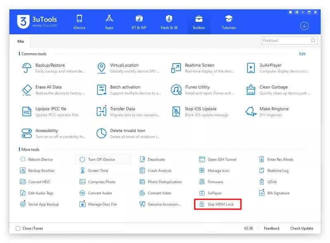This screenshot has height=243, width=330.
Task: Launch VirtualLocation GPS pin tool
Action: (x=128, y=68)
